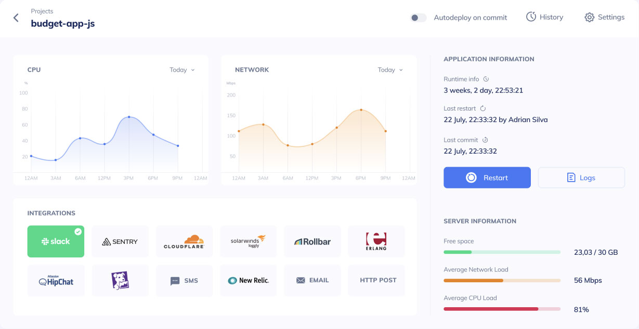This screenshot has height=329, width=639.
Task: Click the APPLICATION INFORMATION heading
Action: tap(489, 59)
